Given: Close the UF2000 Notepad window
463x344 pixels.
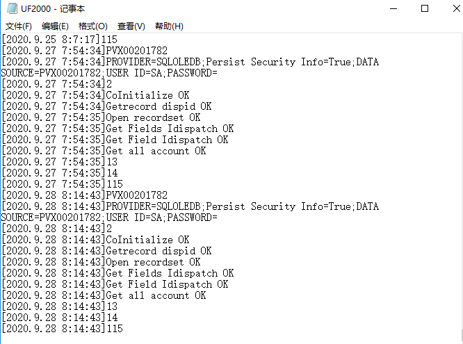Looking at the screenshot, I should 456,8.
